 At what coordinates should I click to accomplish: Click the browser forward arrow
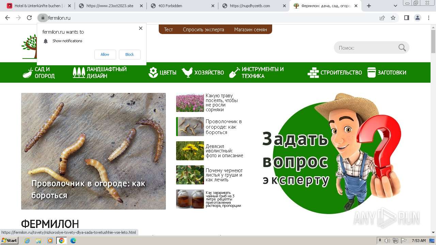18,18
